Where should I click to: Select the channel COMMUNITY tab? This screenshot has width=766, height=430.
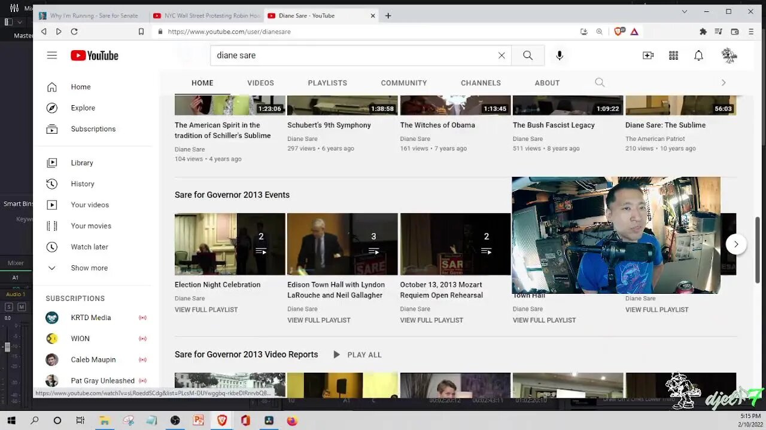404,82
